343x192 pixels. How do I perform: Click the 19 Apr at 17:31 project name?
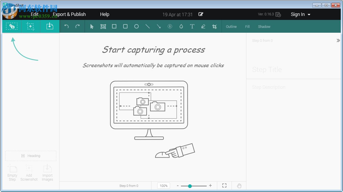click(178, 14)
